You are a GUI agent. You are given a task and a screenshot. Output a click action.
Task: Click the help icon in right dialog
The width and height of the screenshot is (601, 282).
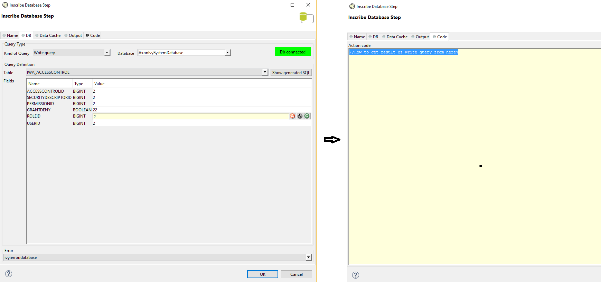pos(356,275)
